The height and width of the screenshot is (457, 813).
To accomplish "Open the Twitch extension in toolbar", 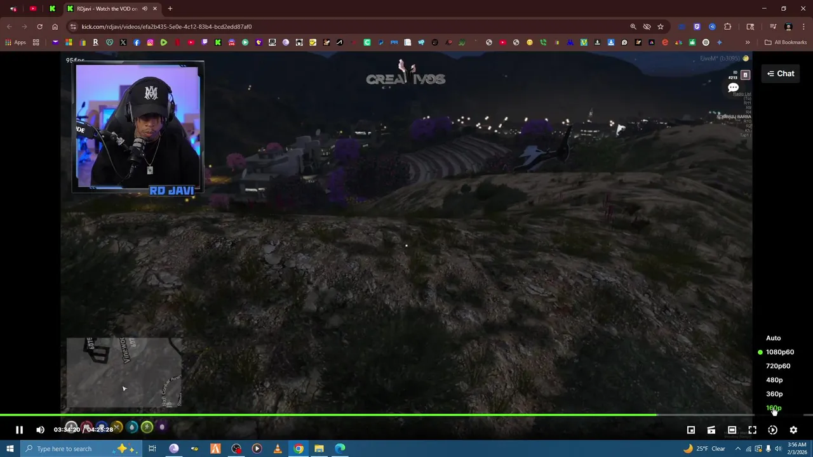I will [x=697, y=27].
